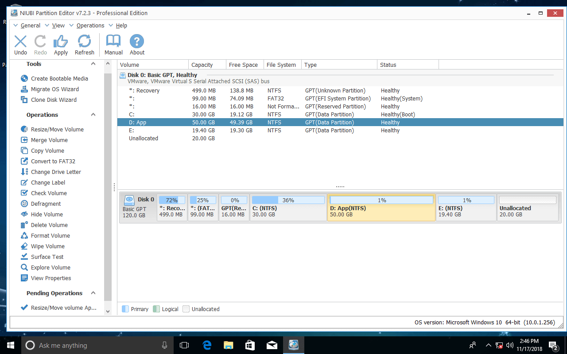Sort by the Free Space column header

(x=245, y=65)
